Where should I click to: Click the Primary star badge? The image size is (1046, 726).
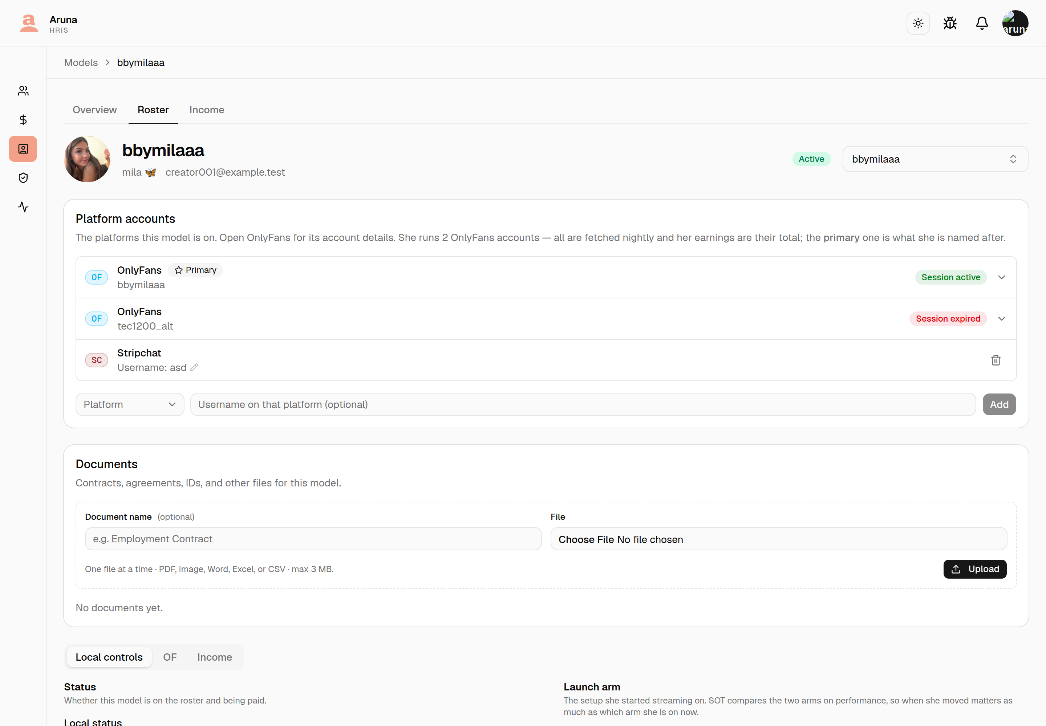(196, 270)
